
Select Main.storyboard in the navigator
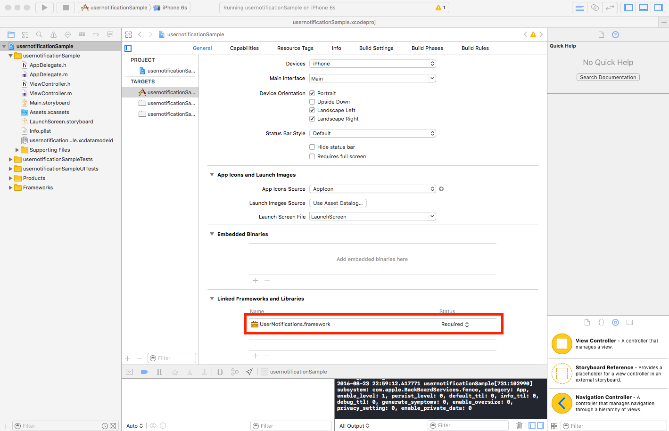click(x=50, y=103)
